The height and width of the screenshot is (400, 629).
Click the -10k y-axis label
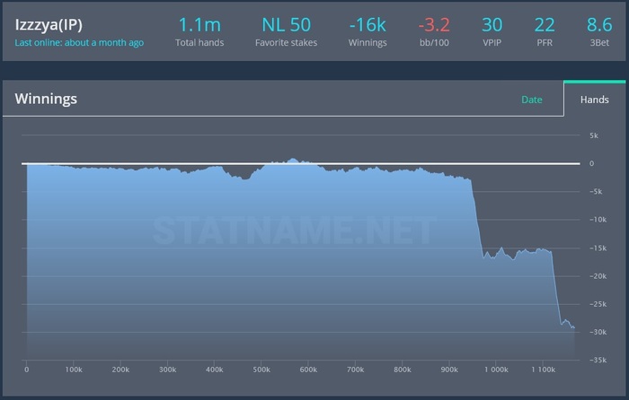tap(598, 220)
